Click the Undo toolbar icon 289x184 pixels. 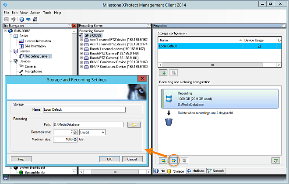14,19
